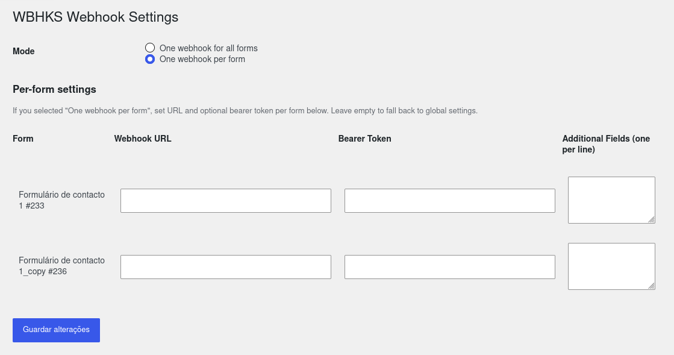Click the 'Mode' label
Image resolution: width=674 pixels, height=355 pixels.
click(23, 51)
